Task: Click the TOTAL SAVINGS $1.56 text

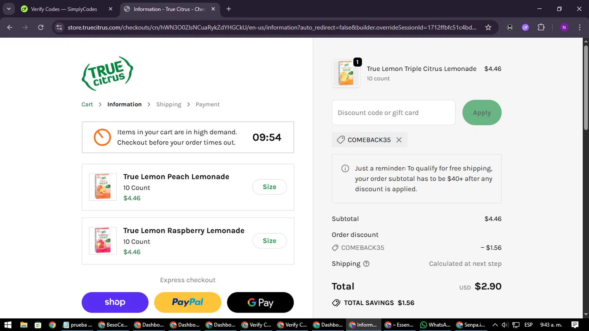Action: tap(379, 303)
